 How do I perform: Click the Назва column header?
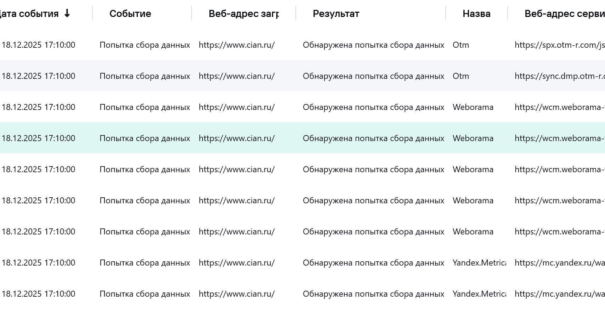click(476, 13)
